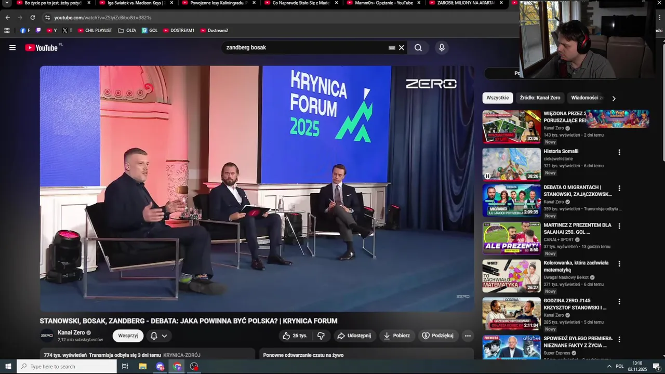665x374 pixels.
Task: Select the 'Wiadomości' filter chip
Action: pyautogui.click(x=587, y=98)
